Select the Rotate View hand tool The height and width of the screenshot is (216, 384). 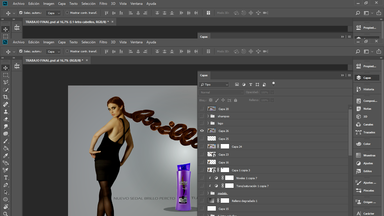click(6, 207)
